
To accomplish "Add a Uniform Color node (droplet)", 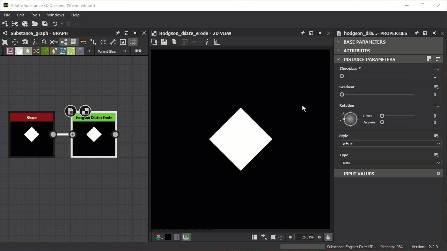I will pyautogui.click(x=28, y=51).
